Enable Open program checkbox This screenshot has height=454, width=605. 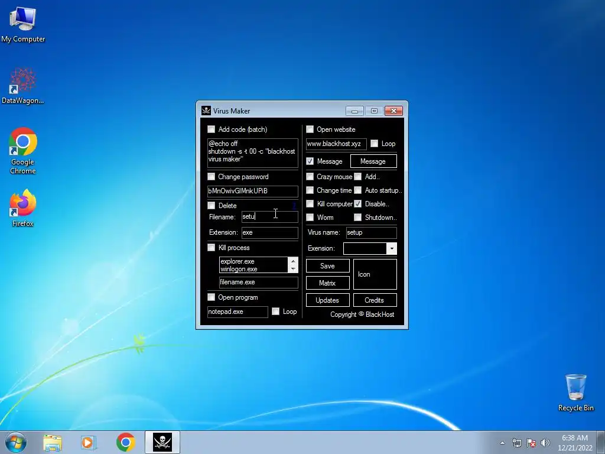(211, 297)
